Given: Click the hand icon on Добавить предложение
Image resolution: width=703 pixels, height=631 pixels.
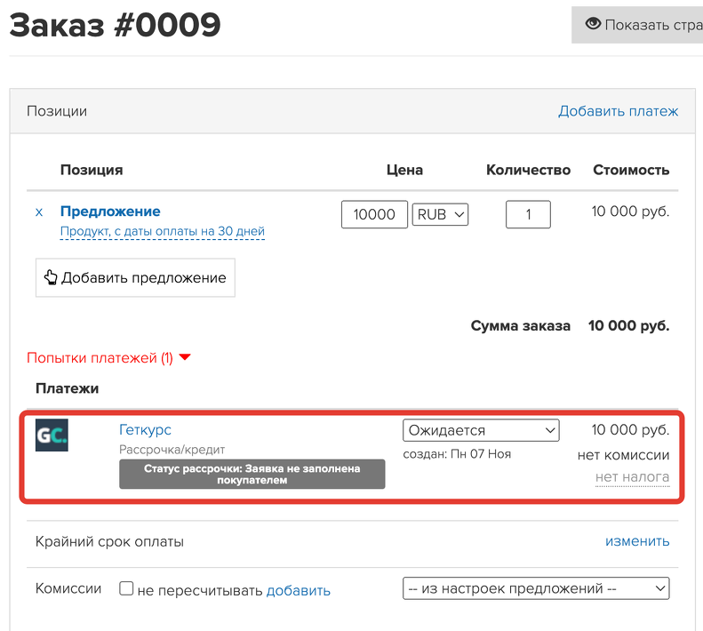Looking at the screenshot, I should (51, 277).
